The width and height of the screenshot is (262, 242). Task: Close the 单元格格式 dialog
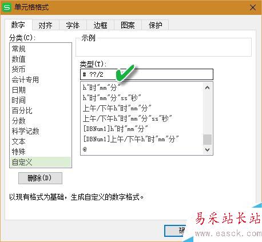coord(253,7)
